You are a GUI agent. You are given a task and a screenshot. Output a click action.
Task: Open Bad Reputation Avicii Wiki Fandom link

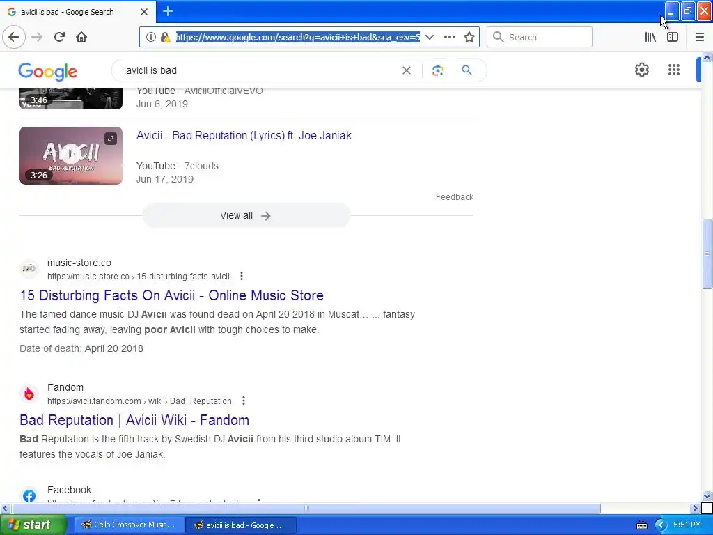(x=134, y=420)
